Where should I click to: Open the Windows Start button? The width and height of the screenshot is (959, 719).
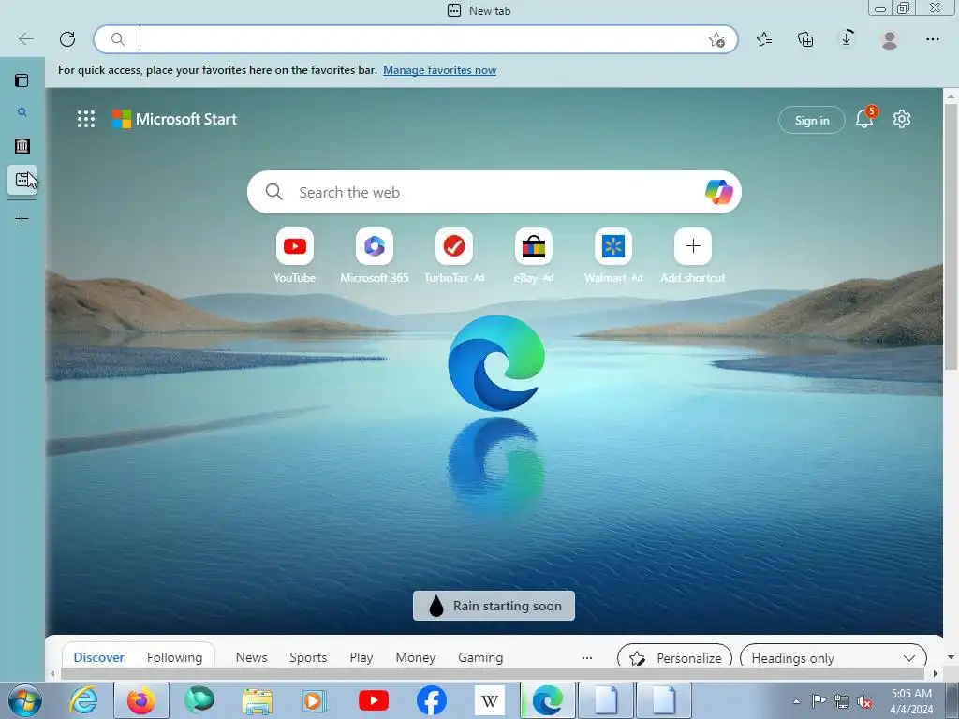(x=25, y=700)
